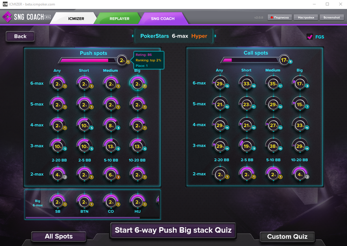The image size is (347, 246).
Task: Select Push 6-max Big stack gauge
Action: 138,84
